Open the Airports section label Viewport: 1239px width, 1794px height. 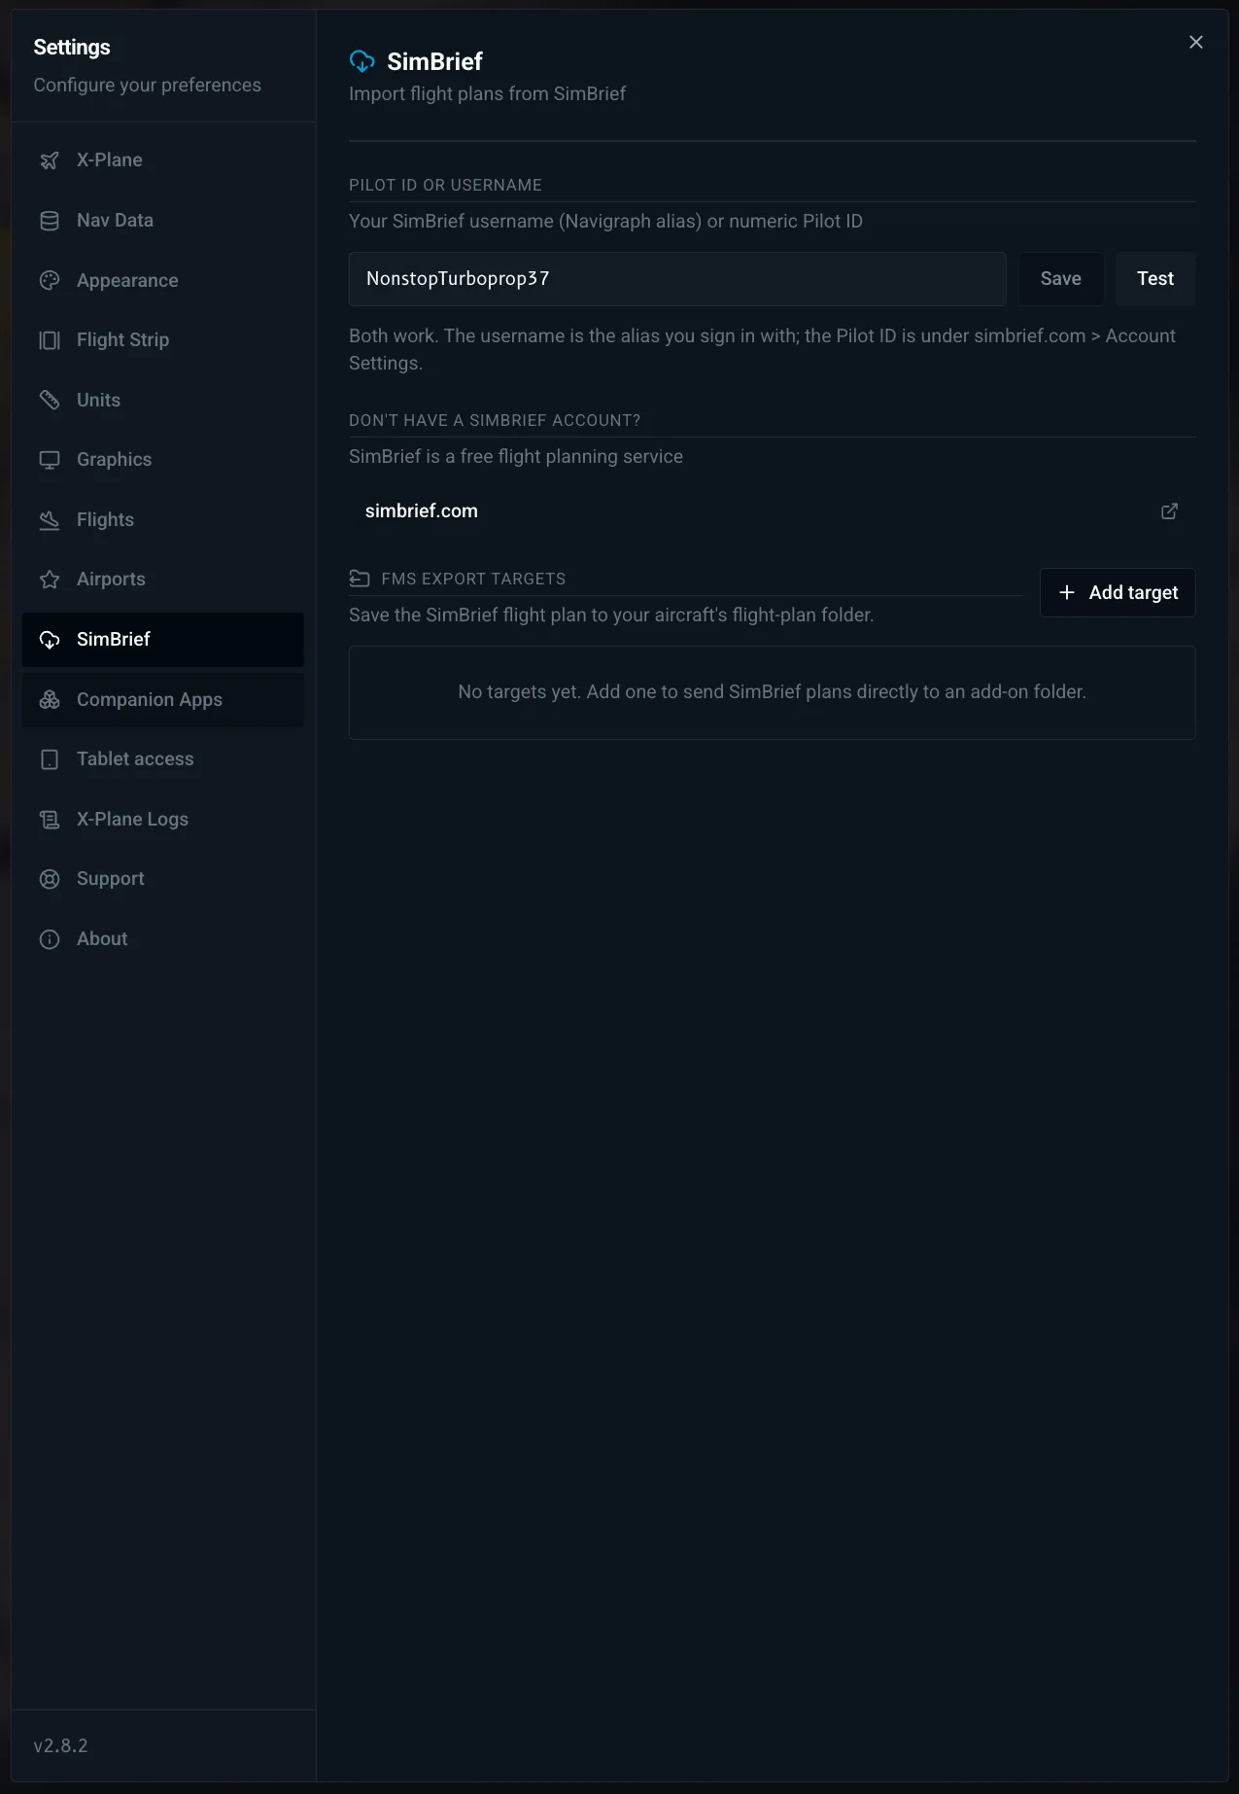[x=111, y=580]
